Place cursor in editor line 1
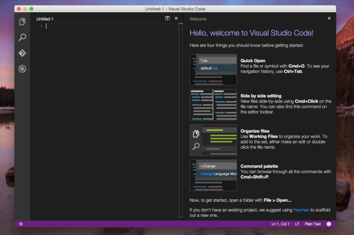Viewport: 354px width, 235px height. click(x=112, y=26)
